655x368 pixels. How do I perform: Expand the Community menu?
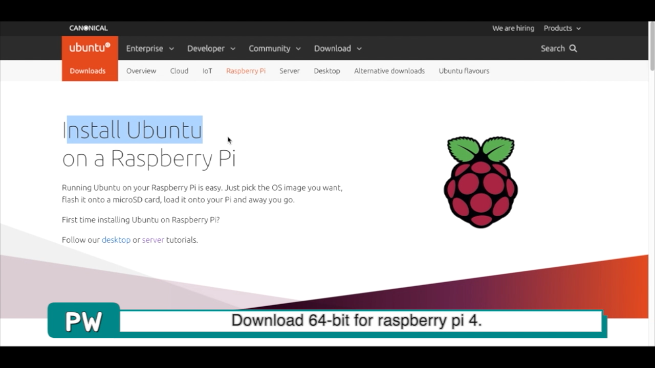coord(275,48)
